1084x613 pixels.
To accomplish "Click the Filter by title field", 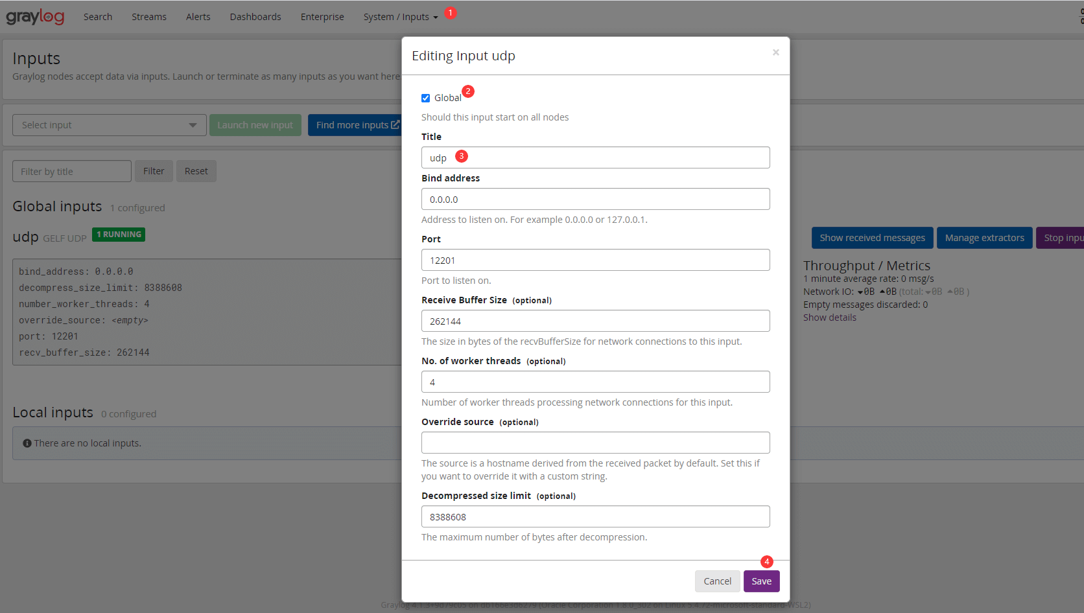I will (72, 171).
